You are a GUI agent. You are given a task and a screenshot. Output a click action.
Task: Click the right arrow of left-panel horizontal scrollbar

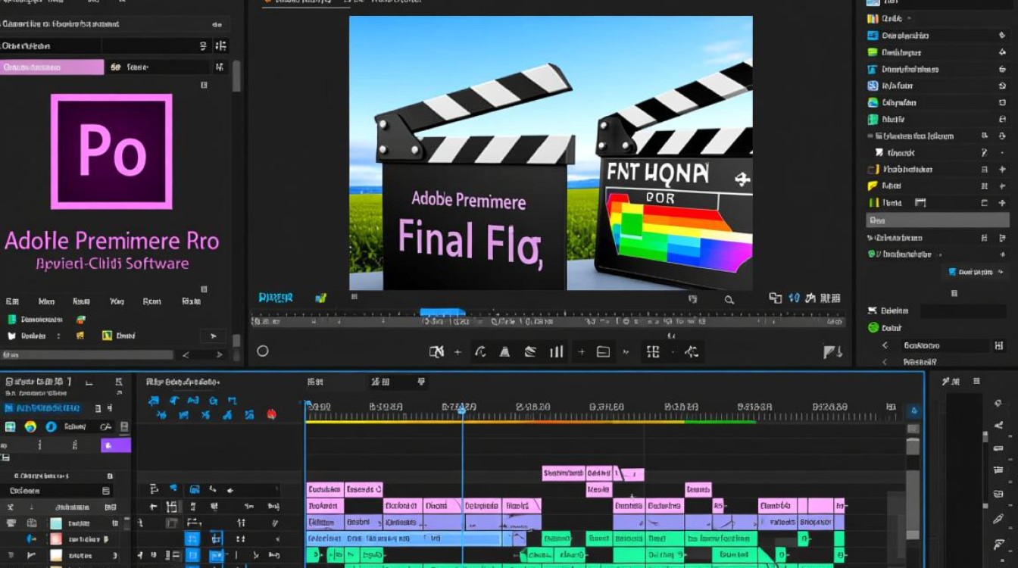click(220, 354)
